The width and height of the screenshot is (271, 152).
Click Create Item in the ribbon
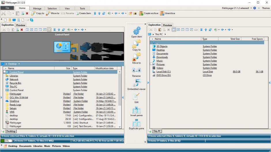(x=83, y=13)
